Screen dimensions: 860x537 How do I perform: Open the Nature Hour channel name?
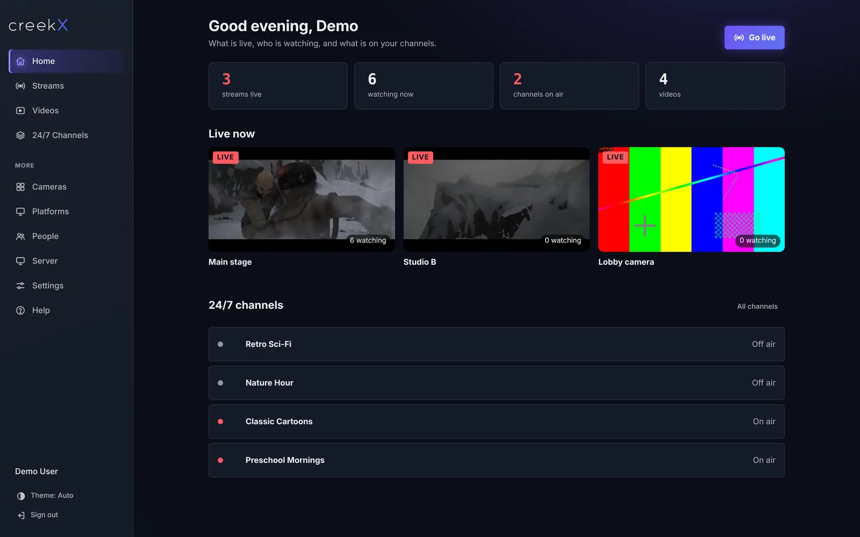[x=269, y=383]
